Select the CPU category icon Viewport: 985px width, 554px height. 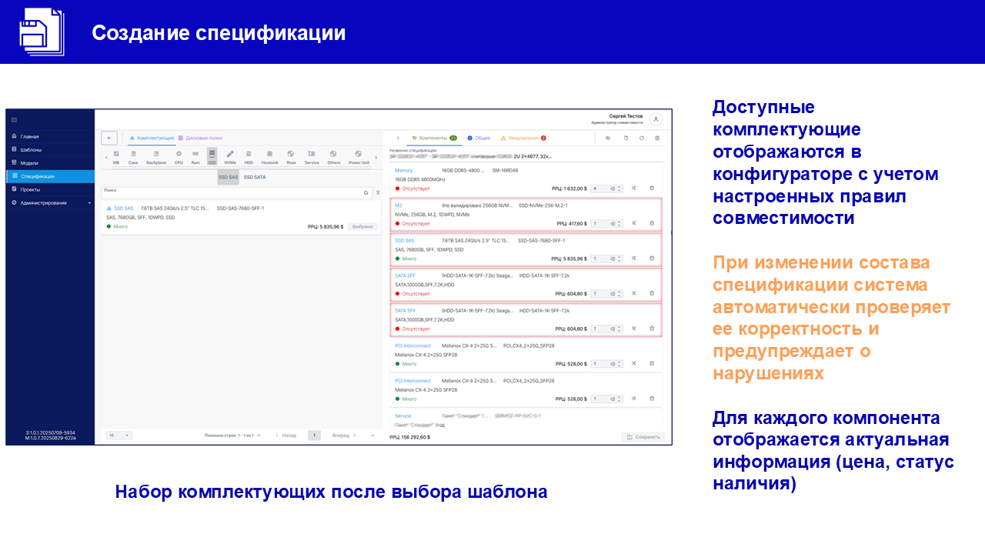point(179,157)
